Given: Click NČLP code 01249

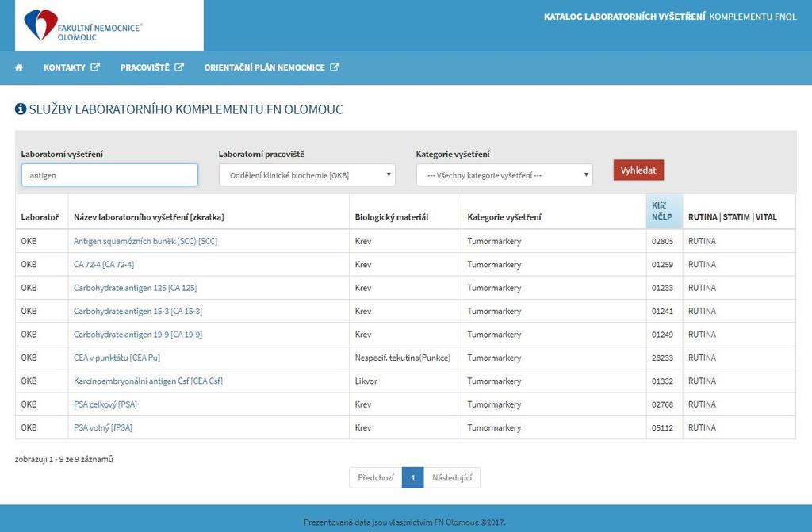Looking at the screenshot, I should [x=662, y=334].
